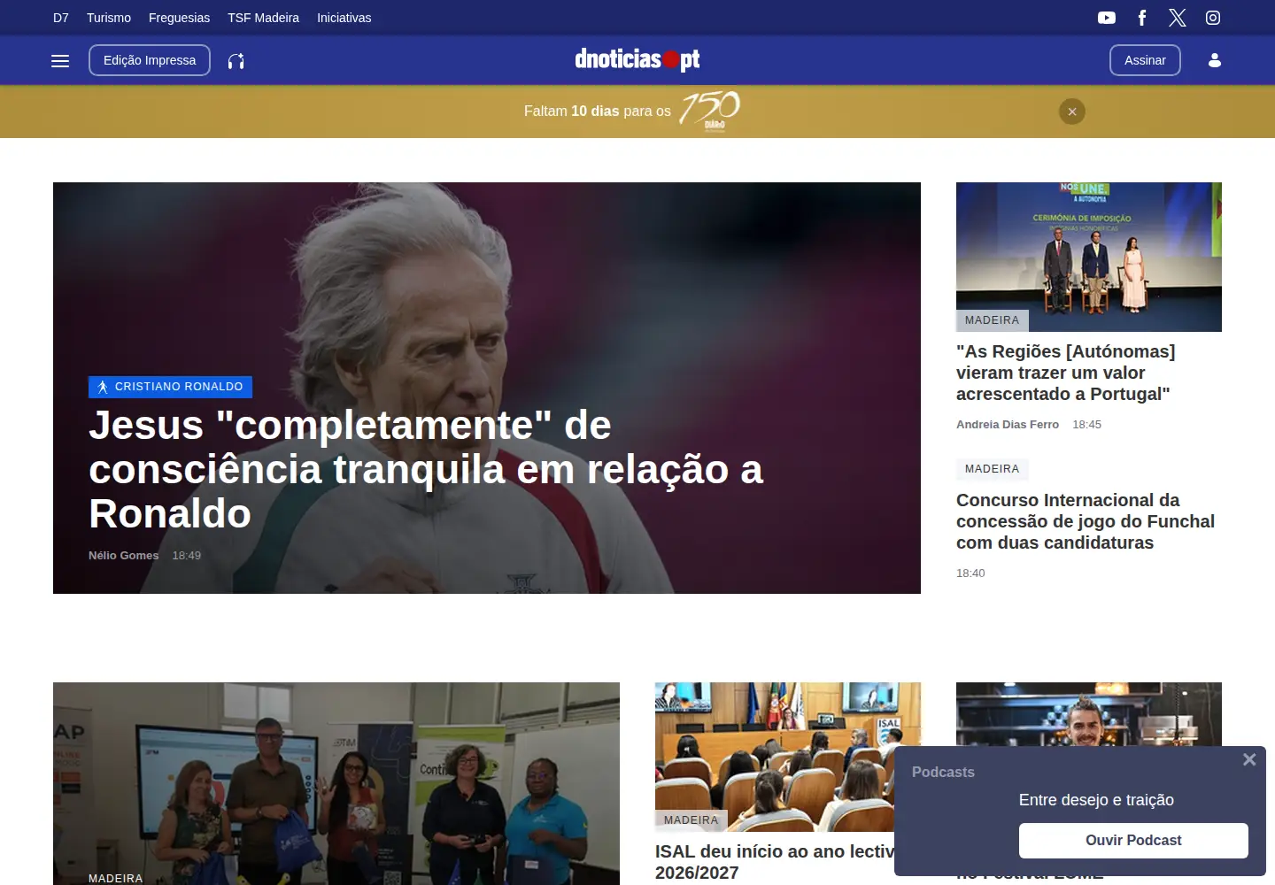Click the 18:40 timestamp
The image size is (1275, 885).
click(x=970, y=573)
